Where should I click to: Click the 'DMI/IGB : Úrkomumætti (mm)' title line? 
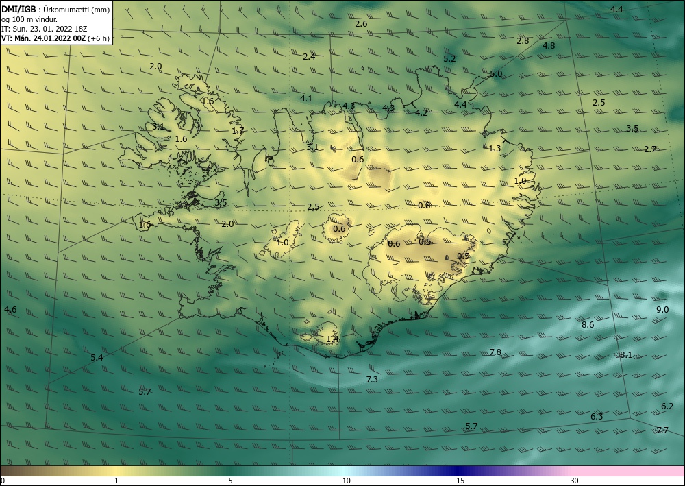tap(55, 9)
